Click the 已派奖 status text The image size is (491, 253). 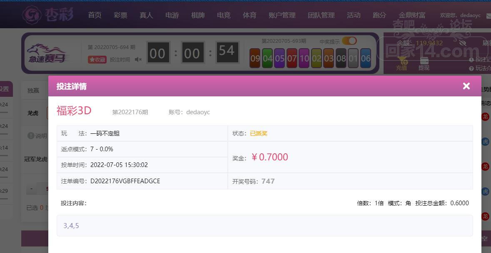coord(259,134)
